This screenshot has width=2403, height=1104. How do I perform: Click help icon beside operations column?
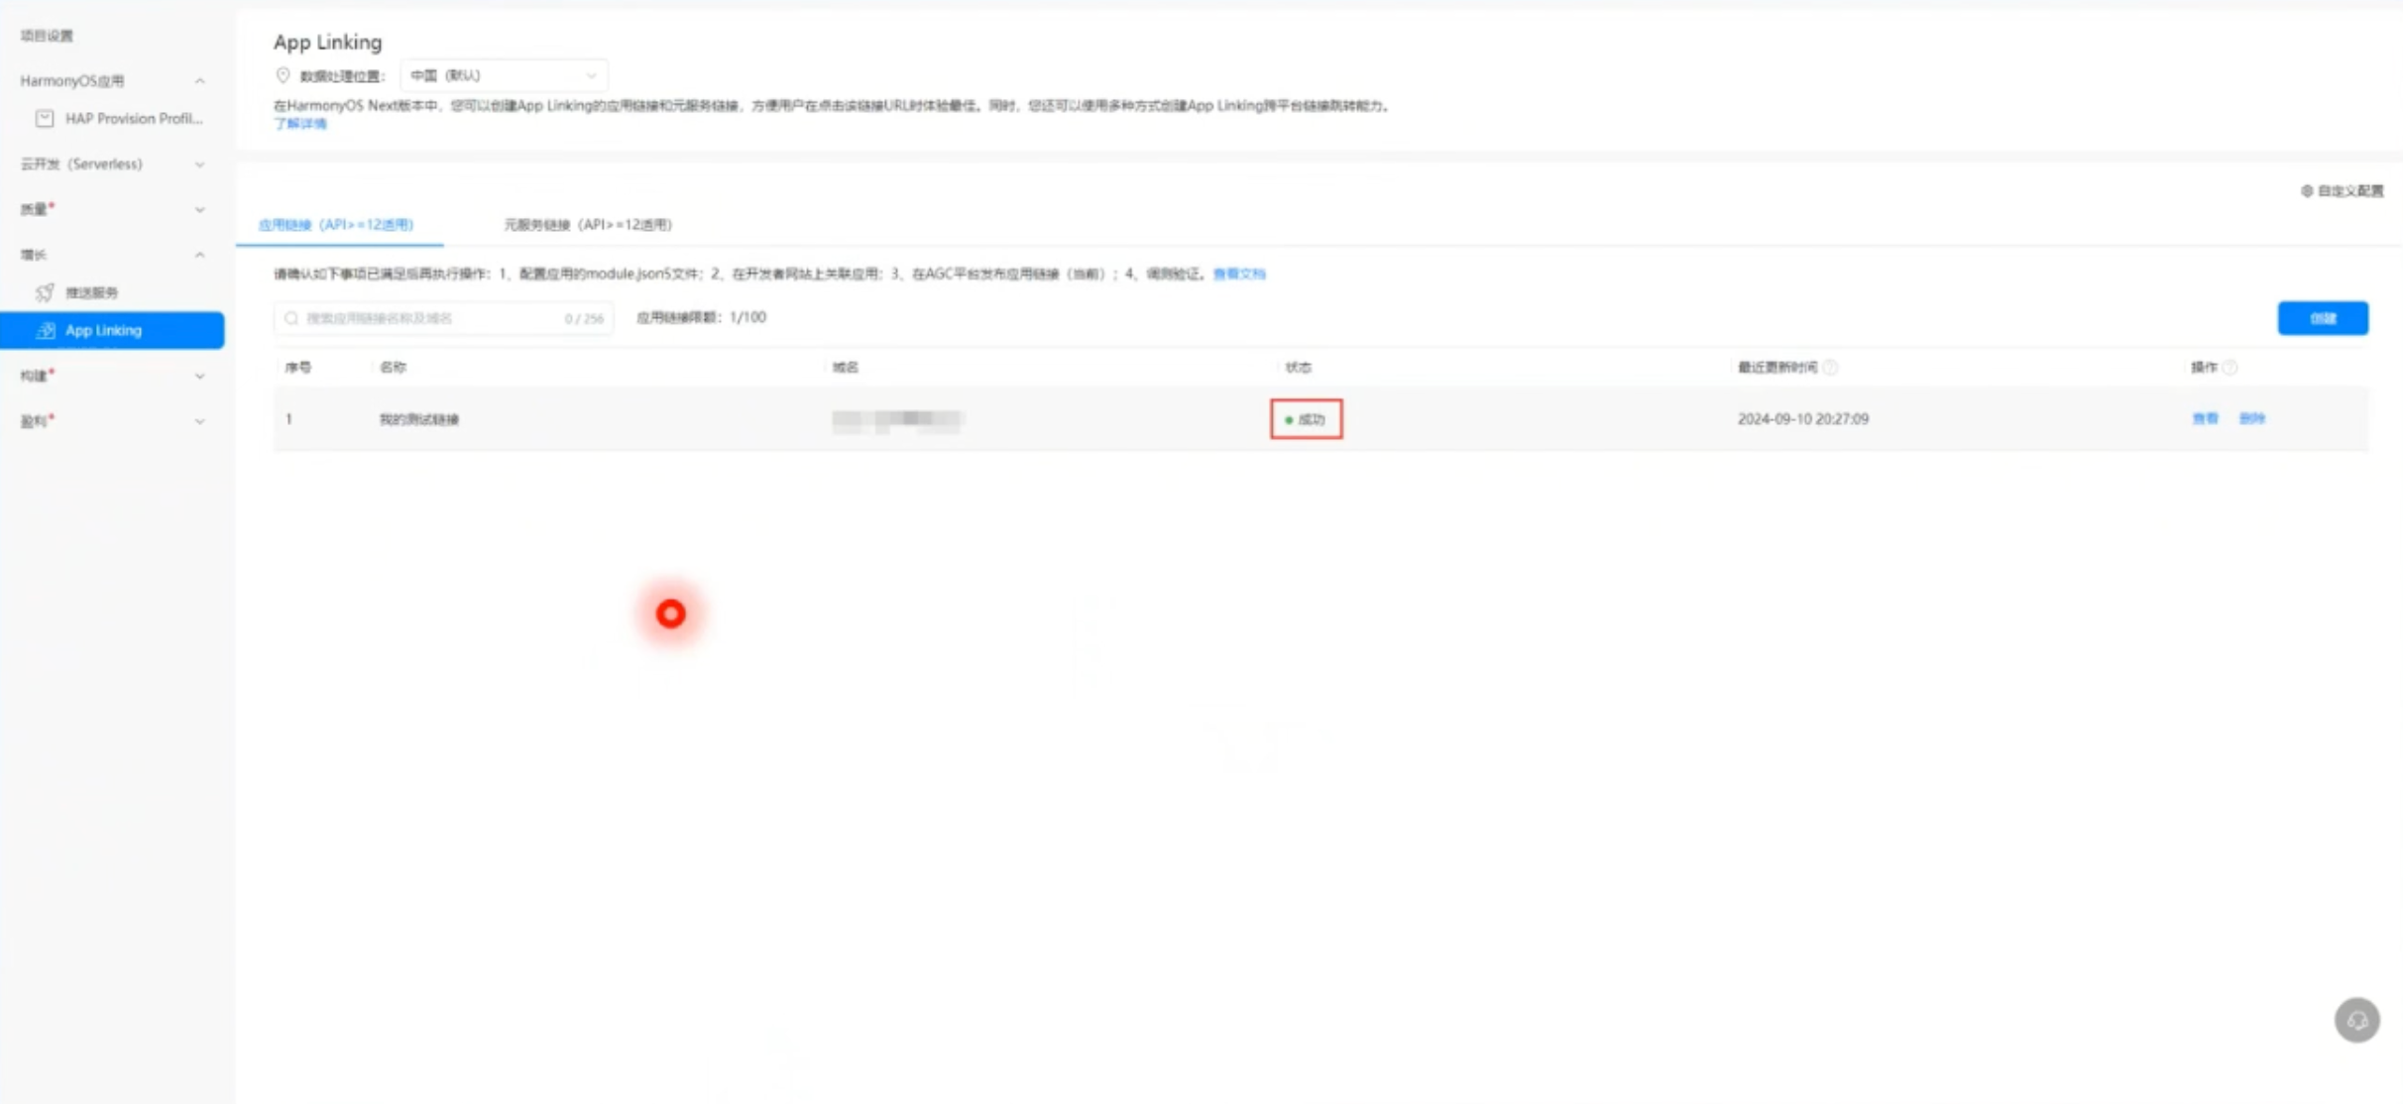(2230, 368)
